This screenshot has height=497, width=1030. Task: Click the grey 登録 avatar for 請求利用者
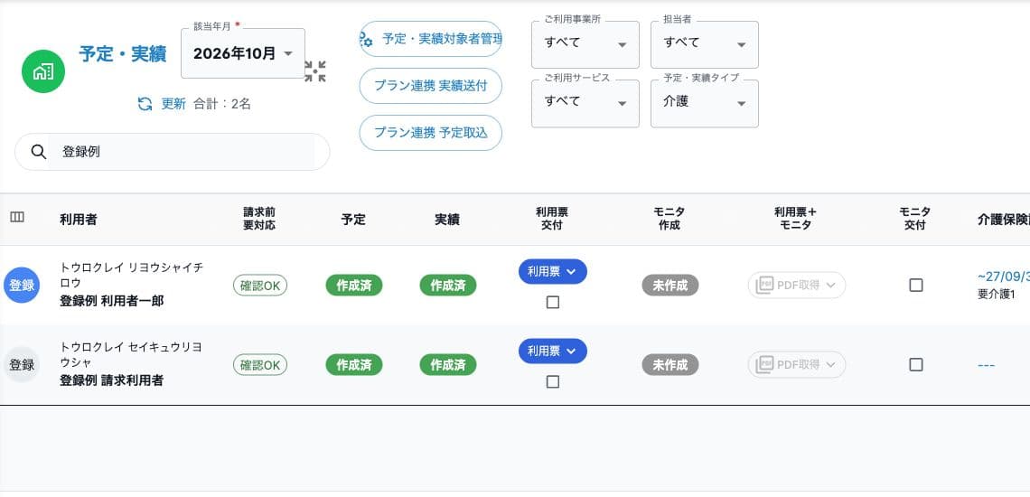pyautogui.click(x=22, y=365)
